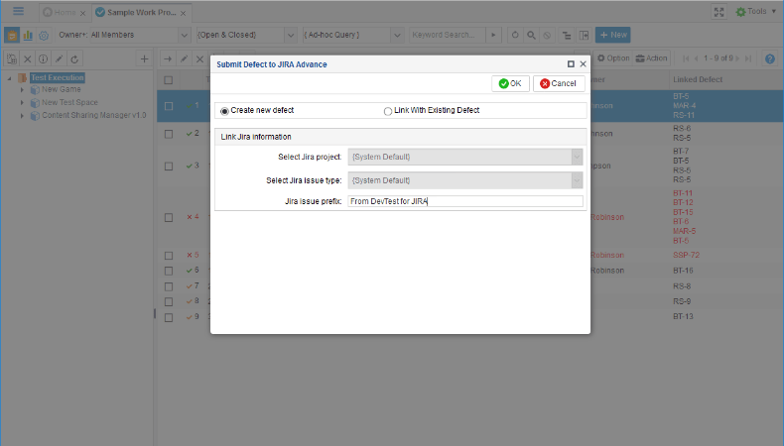This screenshot has height=446, width=784.
Task: Expand Content Sharing Manager v1.0 node
Action: (x=22, y=115)
